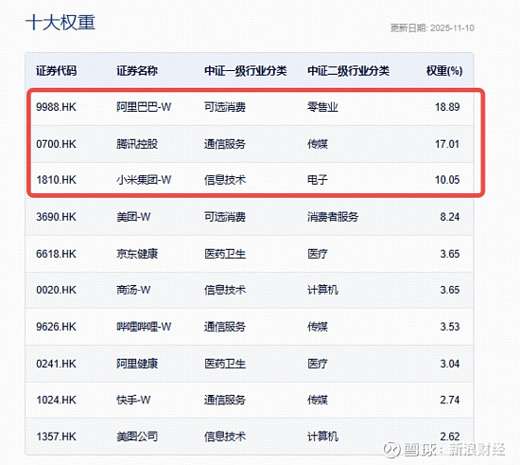Click 通信服务 in the 腾讯控股 row
The width and height of the screenshot is (520, 465).
(225, 144)
